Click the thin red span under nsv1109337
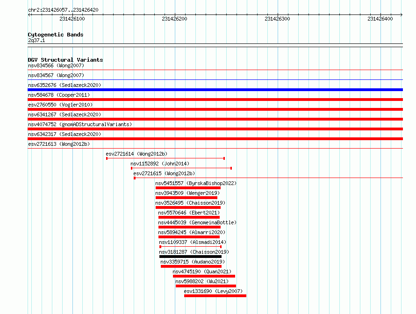The width and height of the screenshot is (416, 314). 191,247
